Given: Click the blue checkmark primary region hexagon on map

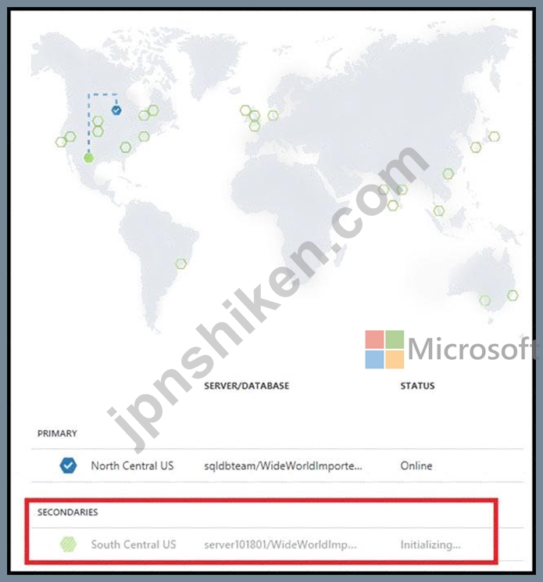Looking at the screenshot, I should pos(116,110).
